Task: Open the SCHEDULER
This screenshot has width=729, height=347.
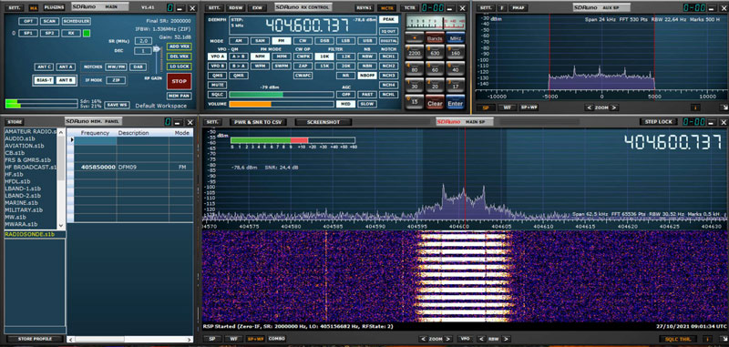Action: pos(77,21)
